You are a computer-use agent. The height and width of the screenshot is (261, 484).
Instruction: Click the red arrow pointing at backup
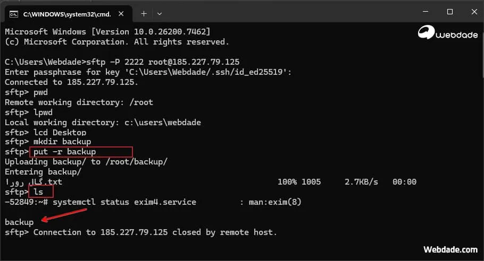click(x=65, y=214)
